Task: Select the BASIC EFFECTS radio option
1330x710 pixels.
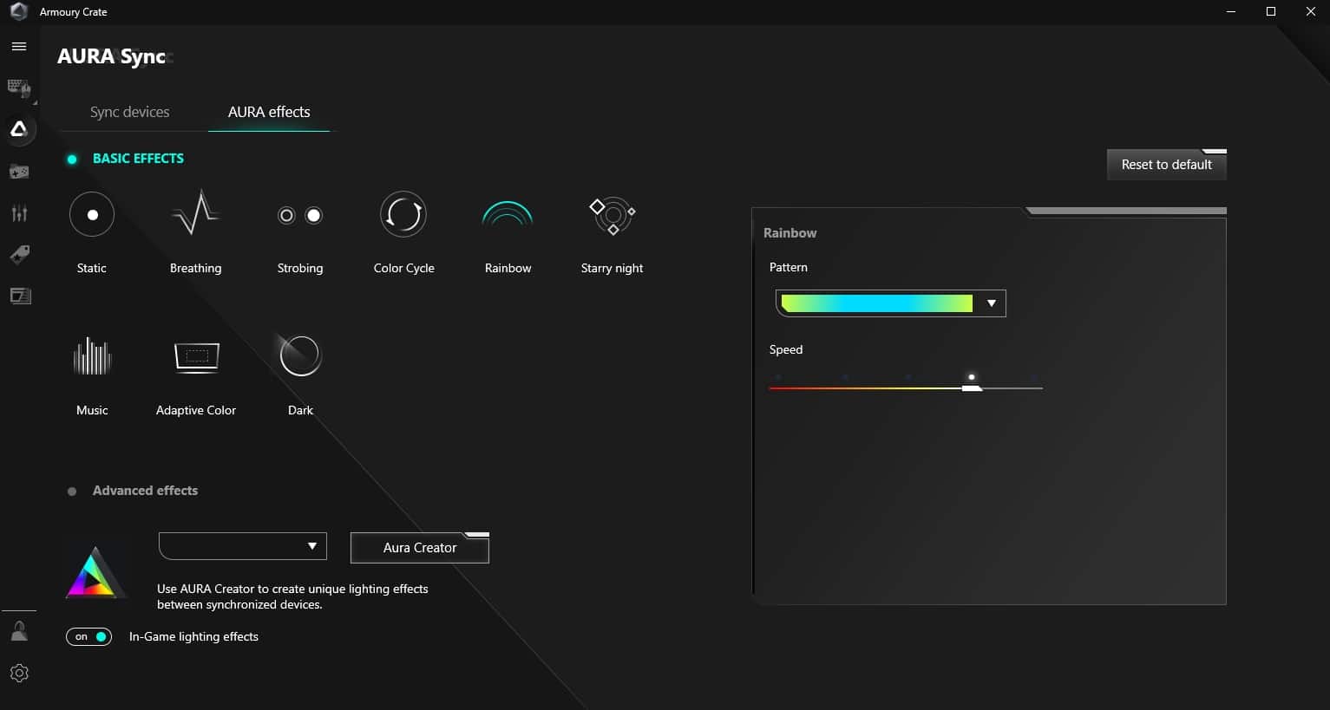Action: [72, 159]
